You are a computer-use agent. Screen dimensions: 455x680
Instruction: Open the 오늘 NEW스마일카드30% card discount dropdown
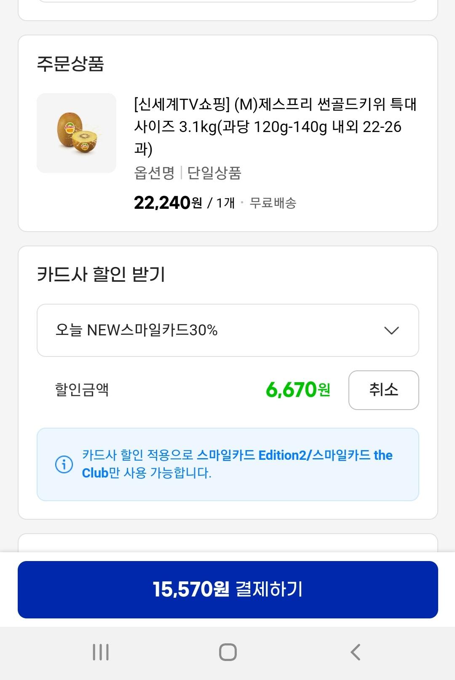coord(227,330)
